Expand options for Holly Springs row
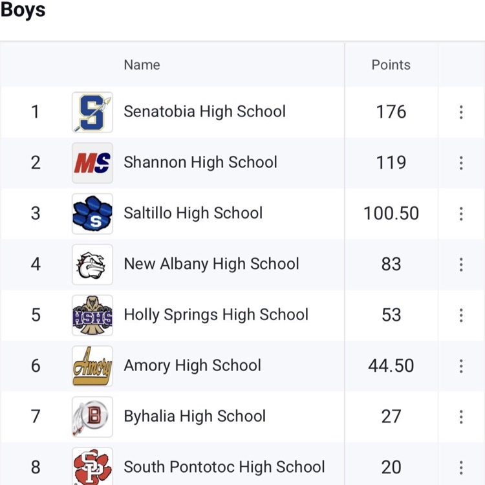485x485 pixels. tap(461, 315)
